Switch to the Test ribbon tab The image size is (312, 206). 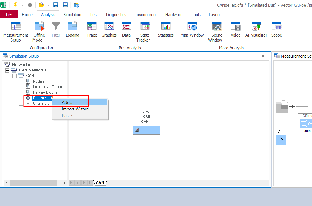coord(94,14)
